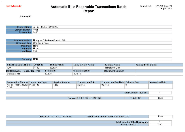Select Total Count of Bills Receivable value
The image size is (185, 132).
coord(160,122)
